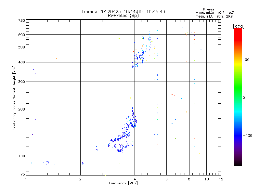260x195 pixels.
Task: Click the x-axis tick label '4'
Action: coord(135,179)
